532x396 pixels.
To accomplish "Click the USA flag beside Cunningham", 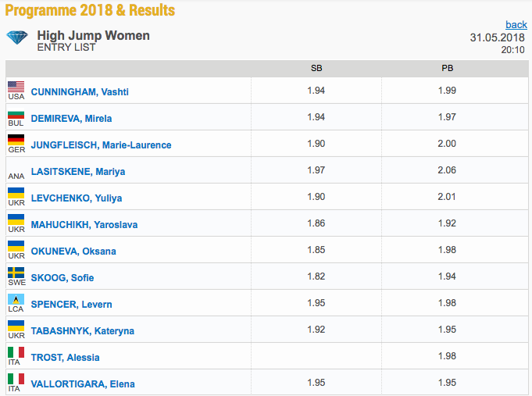I will click(x=16, y=87).
